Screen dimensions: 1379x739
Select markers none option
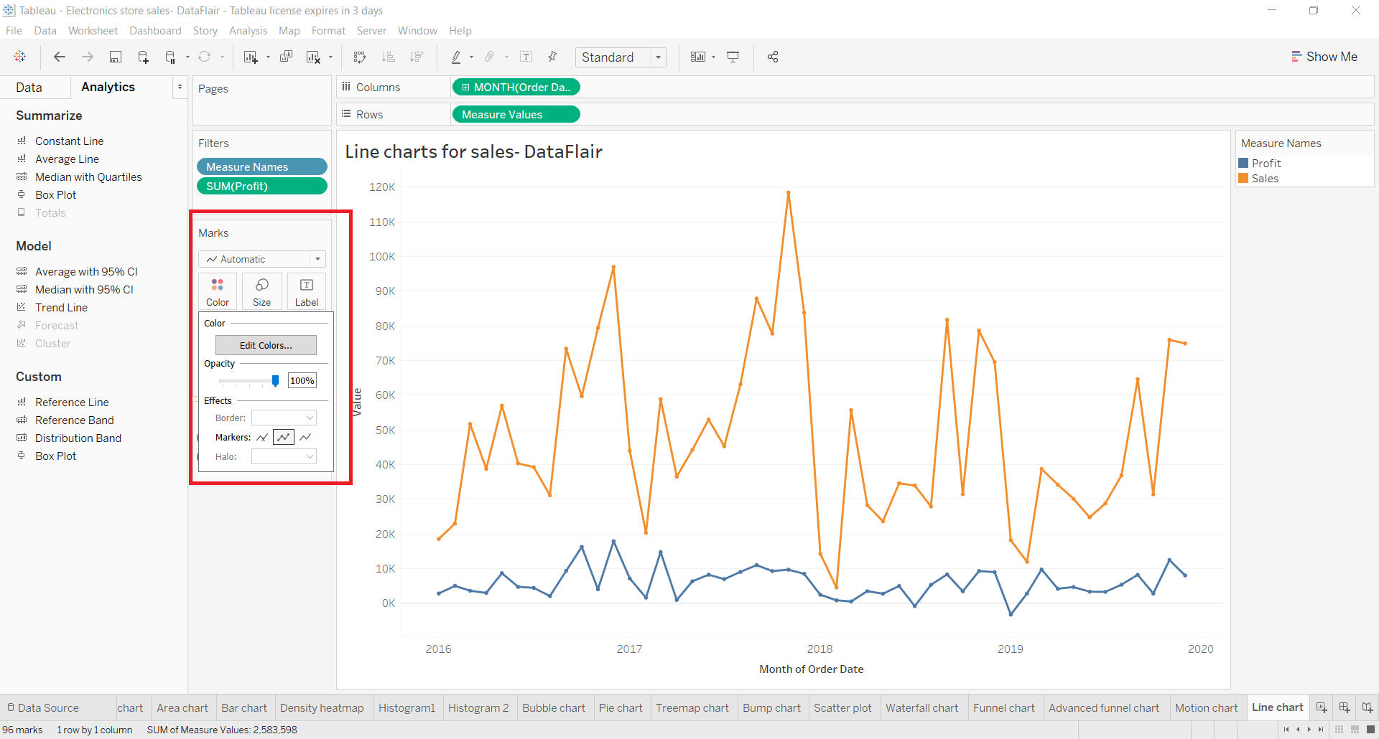[x=305, y=437]
